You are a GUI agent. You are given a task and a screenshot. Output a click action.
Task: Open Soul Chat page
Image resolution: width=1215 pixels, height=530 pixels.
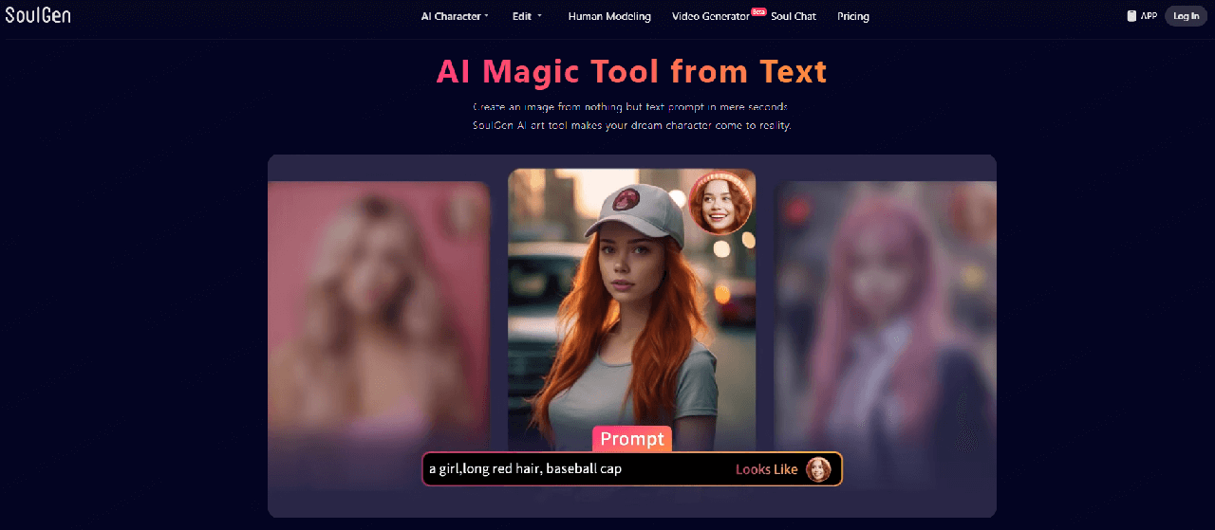tap(794, 16)
